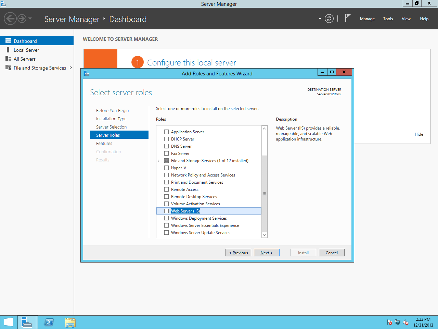
Task: Click the Web Server (IIS) description text
Action: pyautogui.click(x=308, y=134)
